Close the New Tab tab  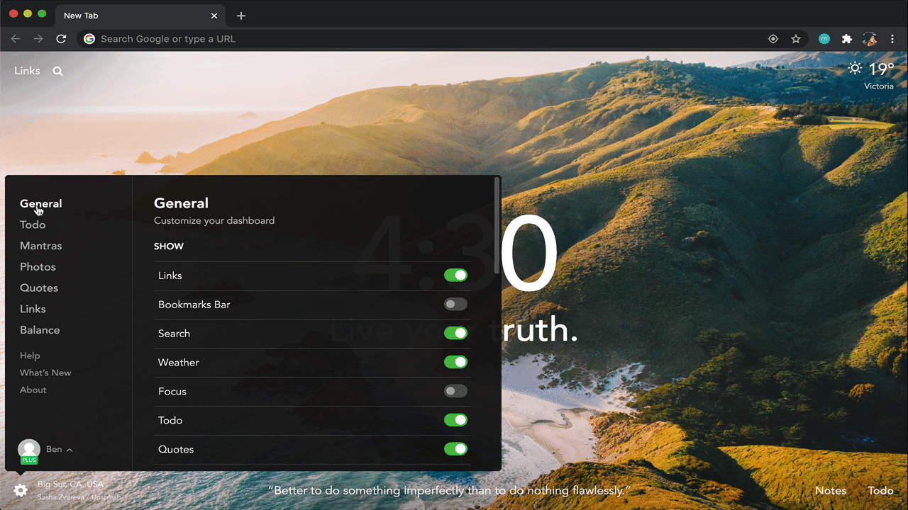tap(214, 16)
